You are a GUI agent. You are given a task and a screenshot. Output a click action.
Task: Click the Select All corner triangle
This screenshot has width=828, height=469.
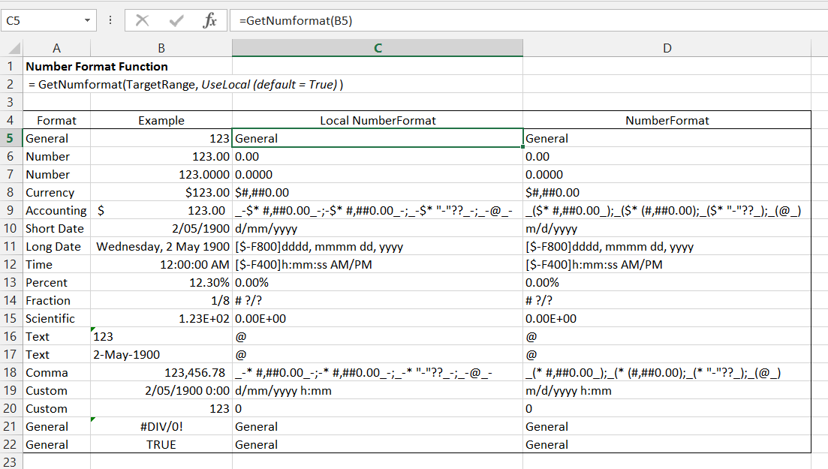pyautogui.click(x=12, y=49)
